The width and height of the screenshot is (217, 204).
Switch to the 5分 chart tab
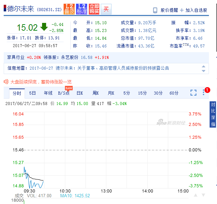point(126,93)
